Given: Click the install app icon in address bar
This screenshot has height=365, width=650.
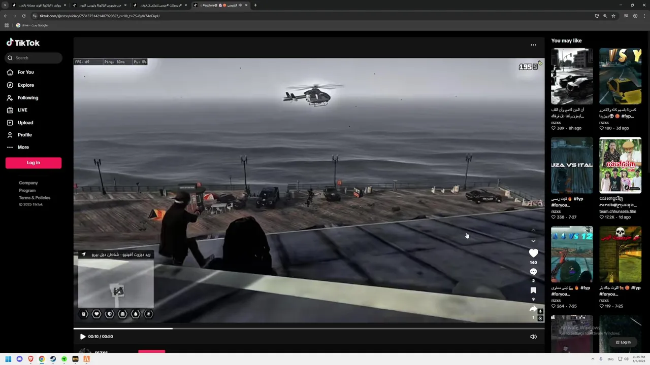Looking at the screenshot, I should pos(597,16).
